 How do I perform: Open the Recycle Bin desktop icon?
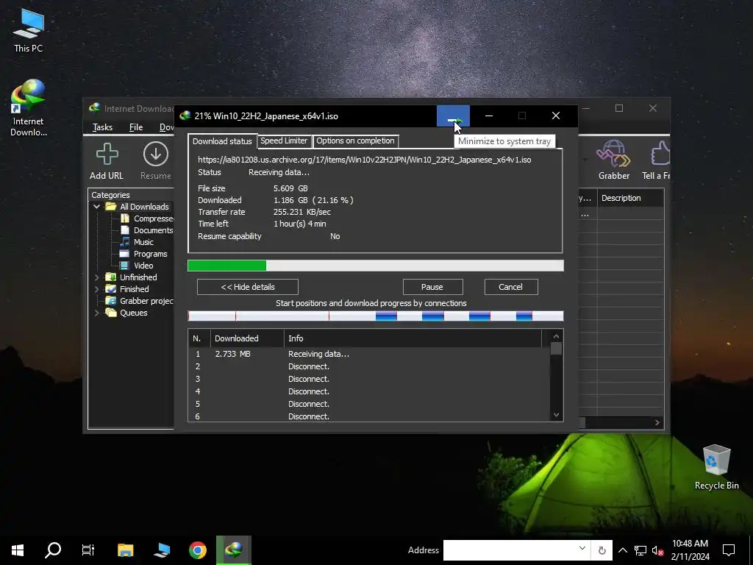716,466
